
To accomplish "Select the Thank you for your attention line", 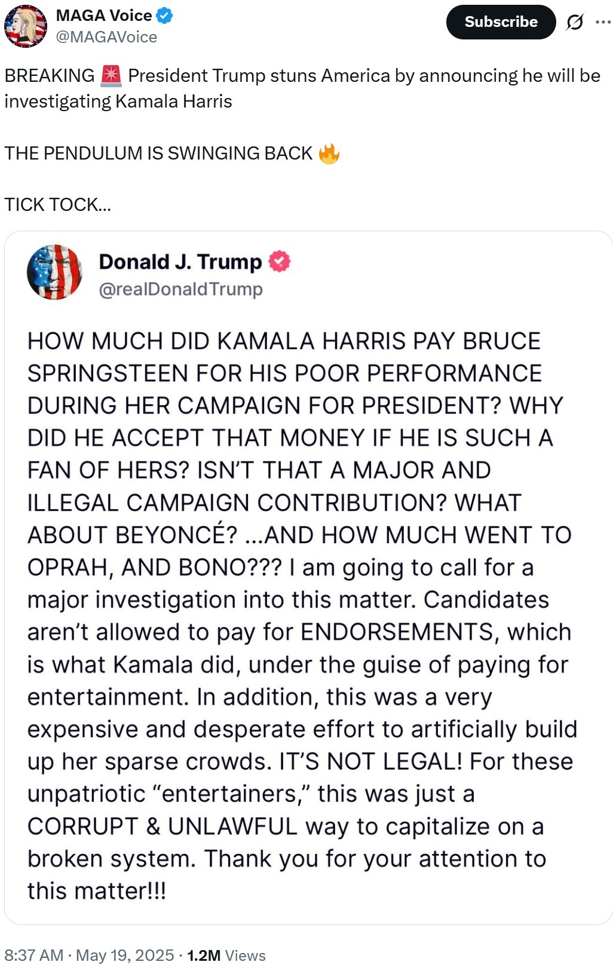I will (x=375, y=859).
